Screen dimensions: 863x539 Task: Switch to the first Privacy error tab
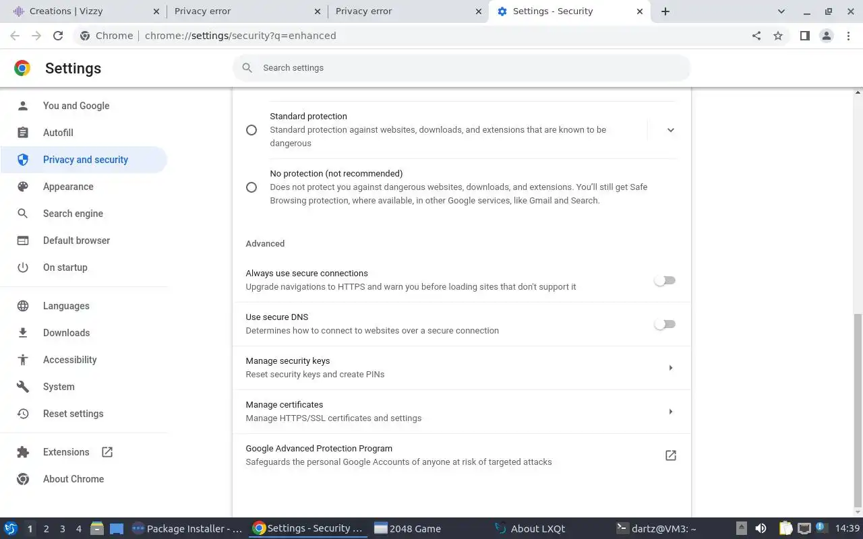pos(247,11)
